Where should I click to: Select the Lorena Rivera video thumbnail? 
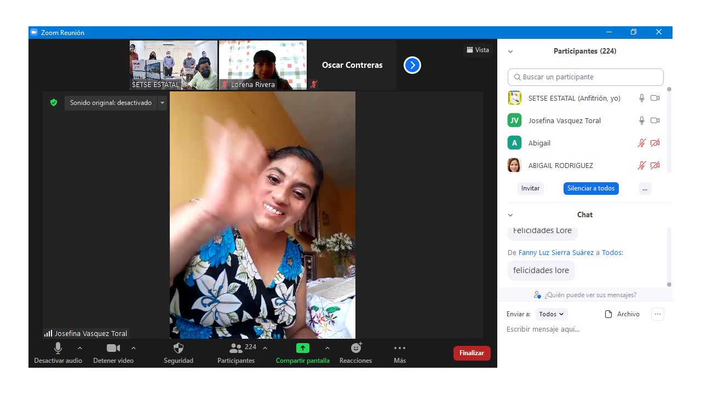263,65
